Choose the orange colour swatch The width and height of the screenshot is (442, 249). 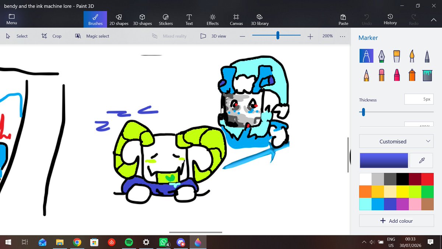click(365, 191)
